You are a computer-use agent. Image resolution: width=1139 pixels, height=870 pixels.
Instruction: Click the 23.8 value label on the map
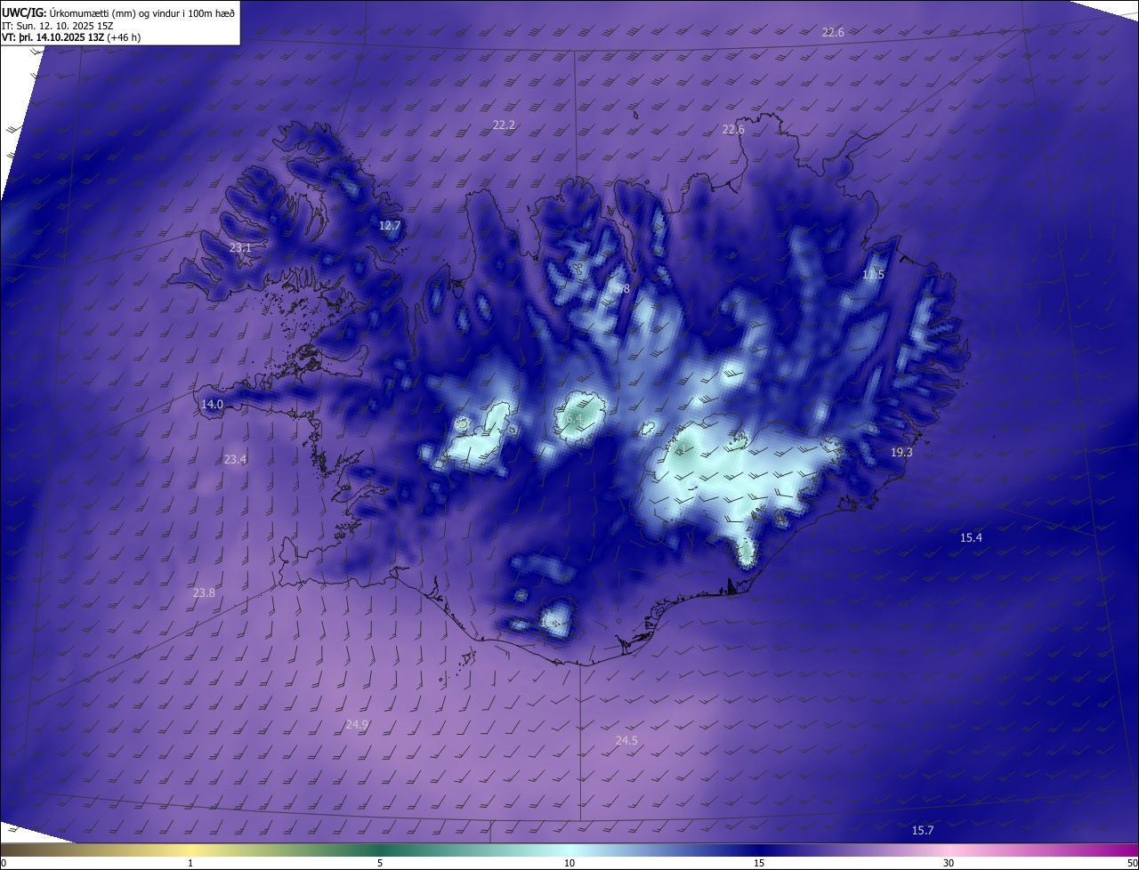point(204,593)
